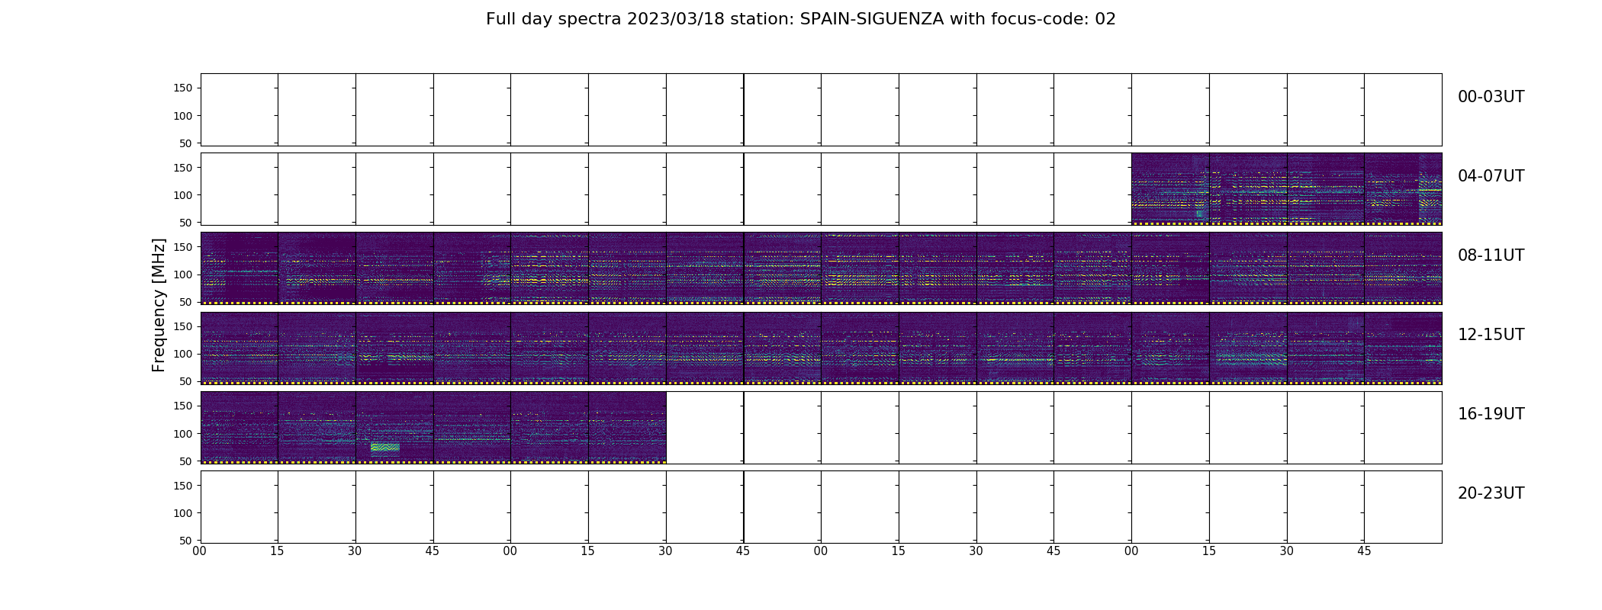Click the first spectrum panel of 08-11UT row
This screenshot has height=610, width=1602.
tap(240, 268)
